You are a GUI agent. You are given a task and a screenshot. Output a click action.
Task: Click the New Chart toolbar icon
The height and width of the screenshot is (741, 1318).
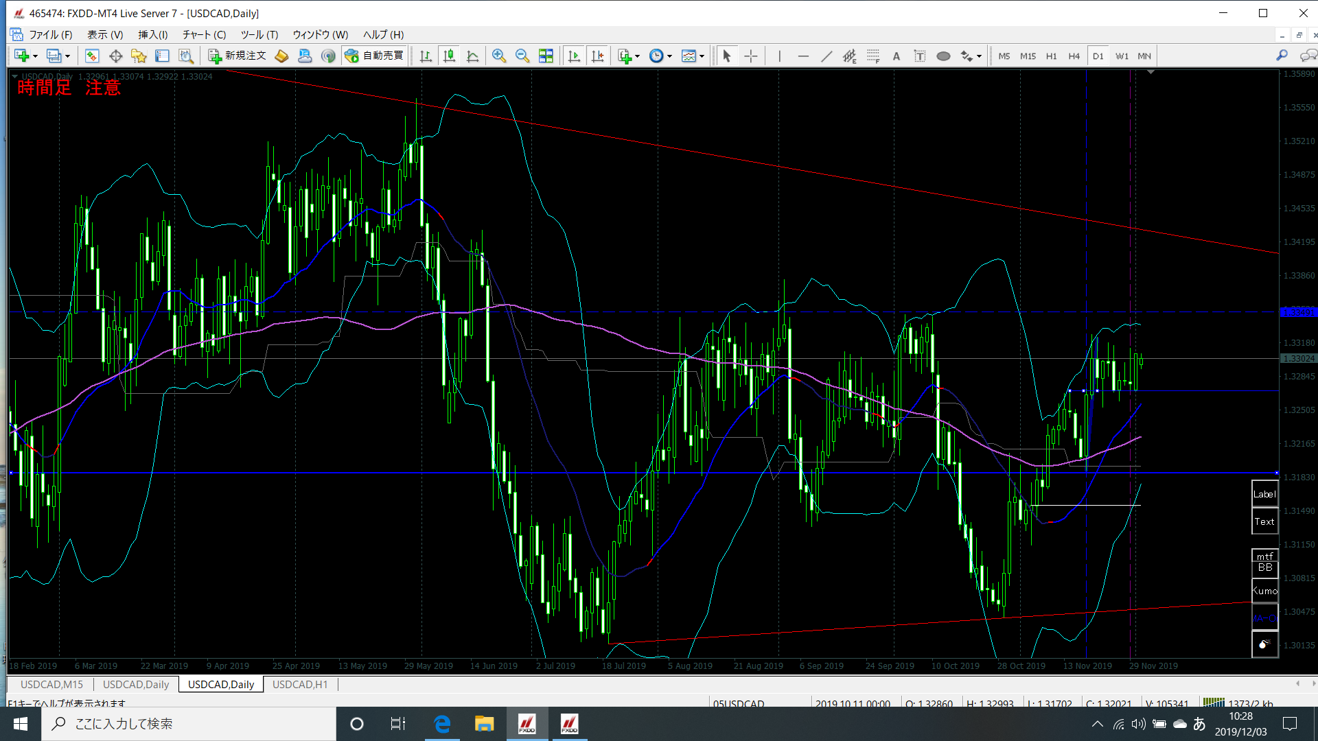21,56
